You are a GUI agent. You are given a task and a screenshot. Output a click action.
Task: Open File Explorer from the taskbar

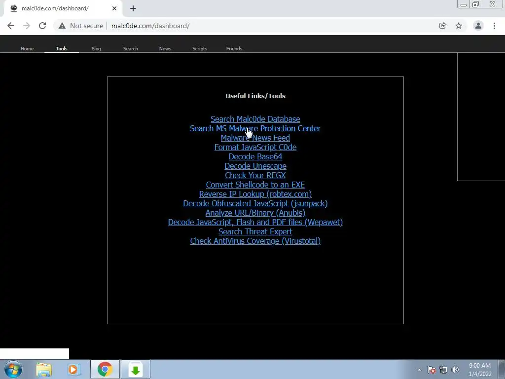[x=44, y=369]
